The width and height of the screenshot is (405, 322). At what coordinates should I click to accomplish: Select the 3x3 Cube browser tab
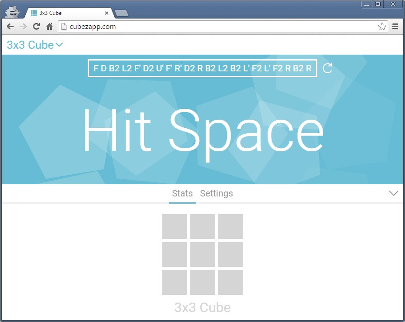point(68,13)
